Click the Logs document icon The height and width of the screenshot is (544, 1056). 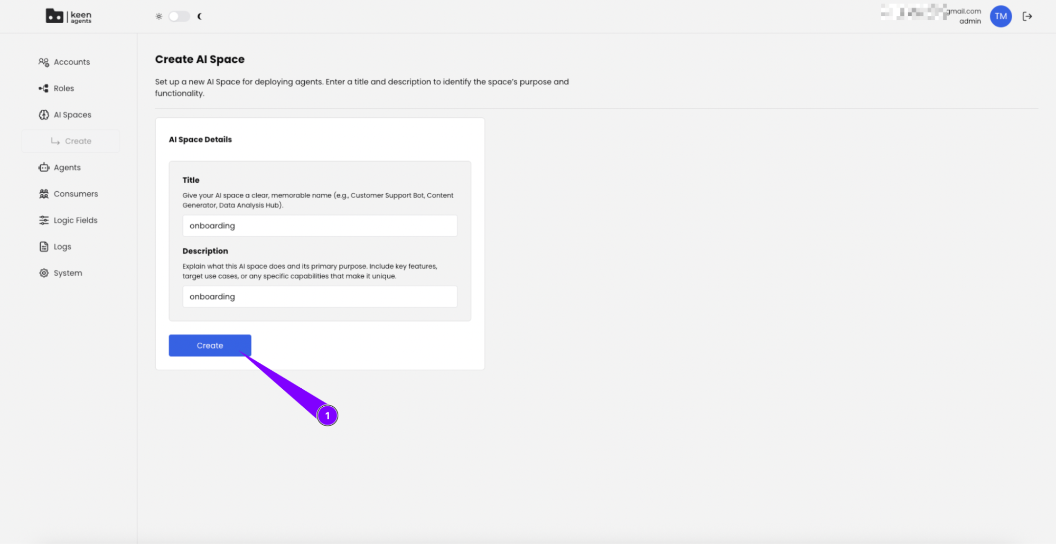(x=44, y=247)
